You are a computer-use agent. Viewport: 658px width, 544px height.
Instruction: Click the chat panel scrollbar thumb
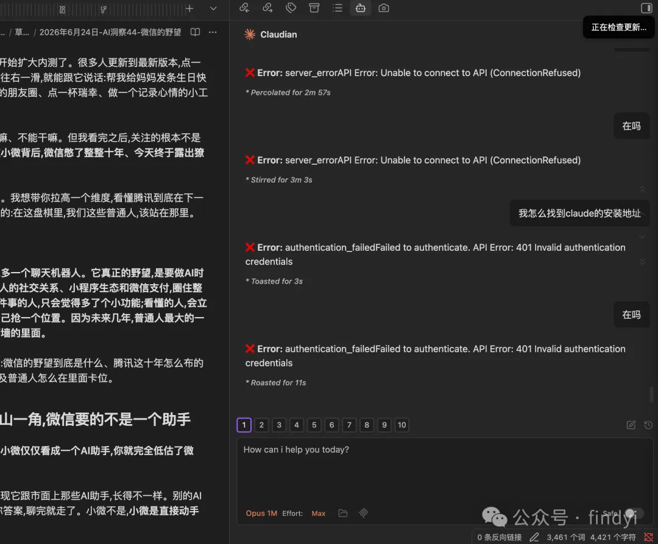[651, 394]
